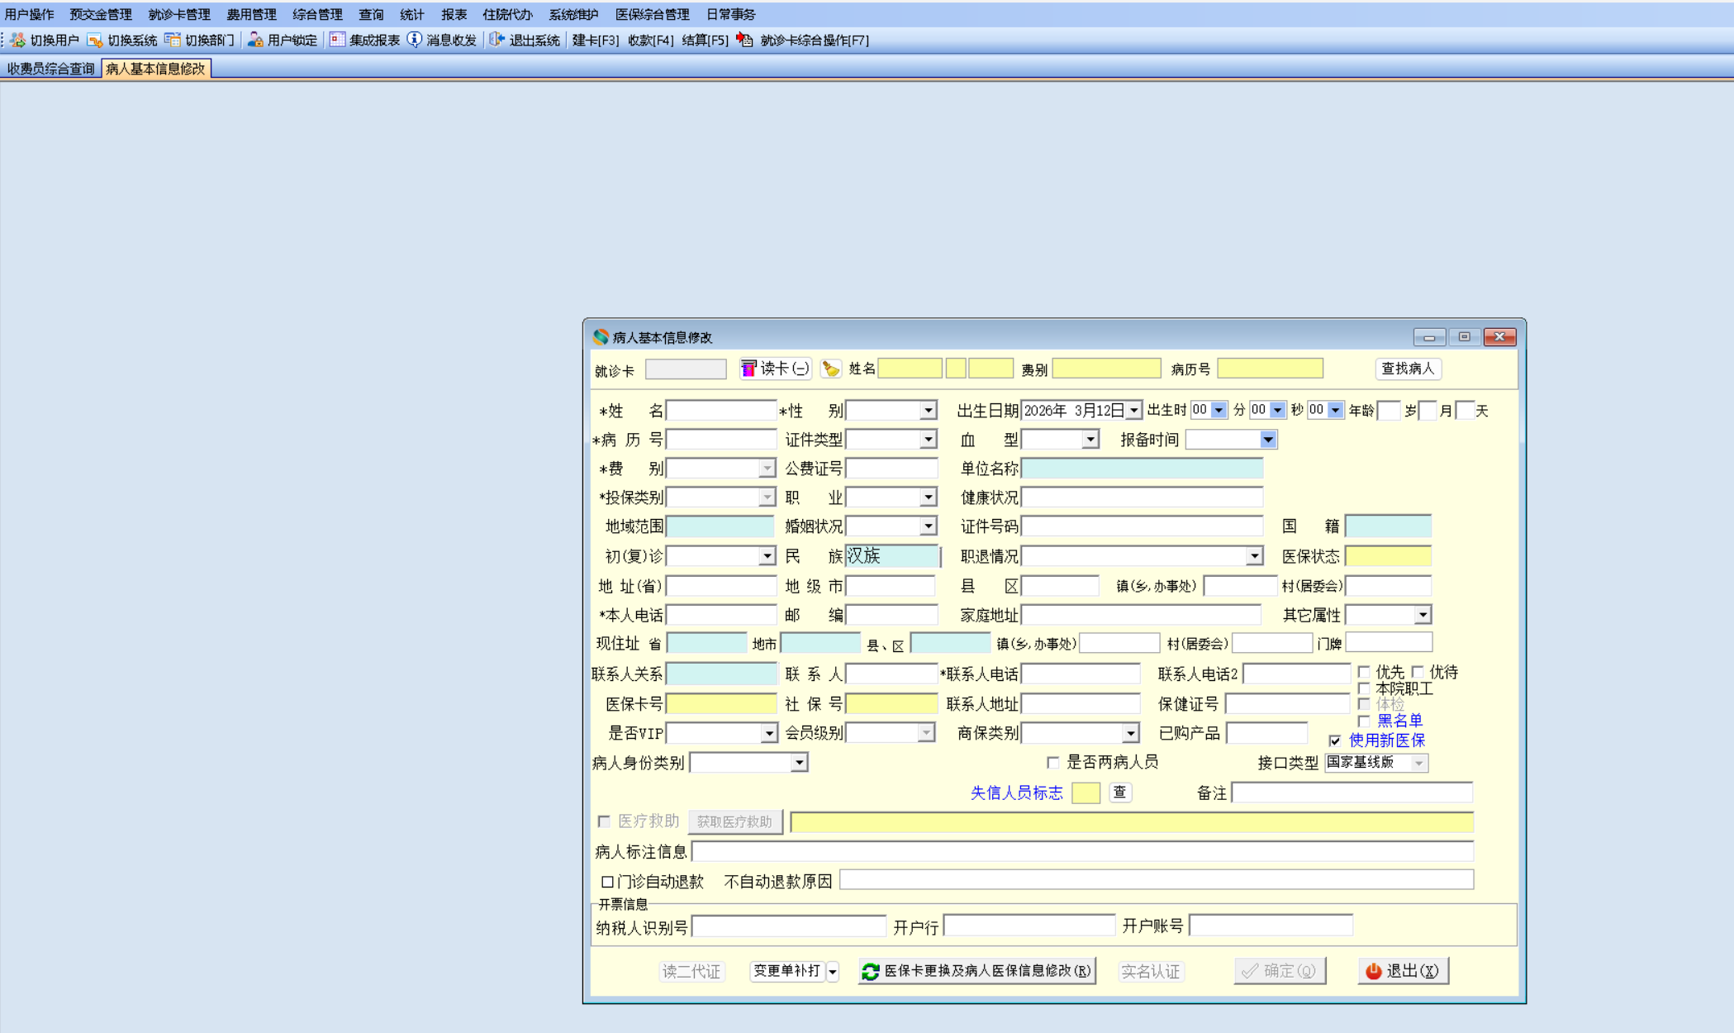Enable the 黑名单 checkbox
The image size is (1734, 1033).
(x=1364, y=721)
